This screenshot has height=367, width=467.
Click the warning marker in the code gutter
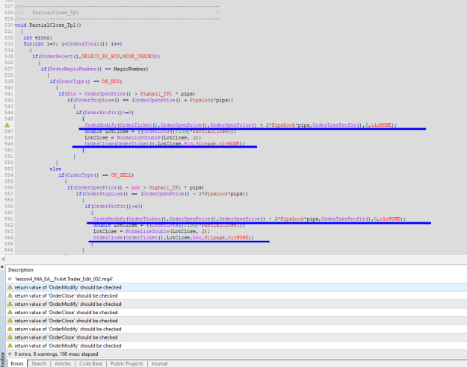point(7,125)
